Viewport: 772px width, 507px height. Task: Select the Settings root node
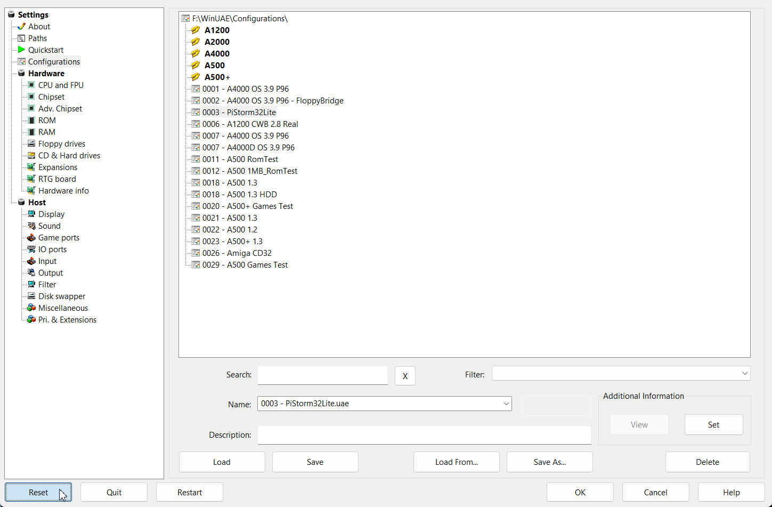point(33,15)
